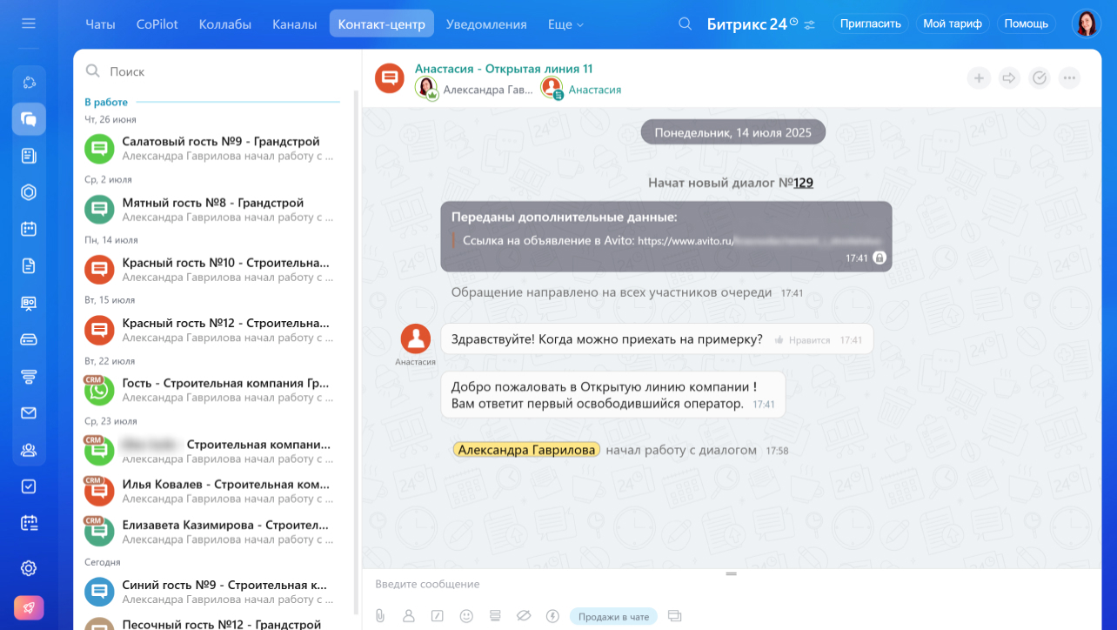Click the Пригласить button
The width and height of the screenshot is (1117, 630).
tap(870, 24)
